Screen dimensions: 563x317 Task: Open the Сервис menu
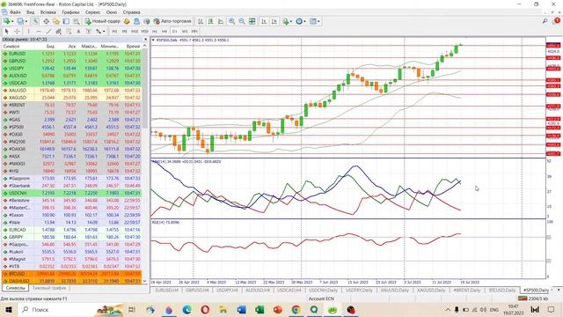pyautogui.click(x=92, y=11)
